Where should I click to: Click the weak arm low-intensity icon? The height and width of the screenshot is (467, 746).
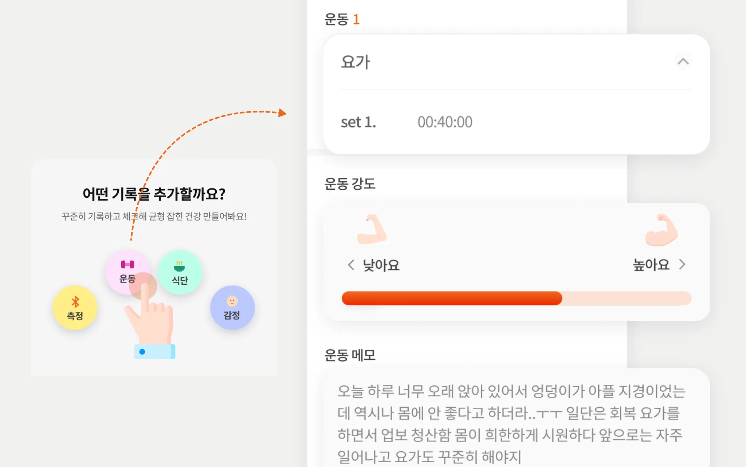point(372,230)
